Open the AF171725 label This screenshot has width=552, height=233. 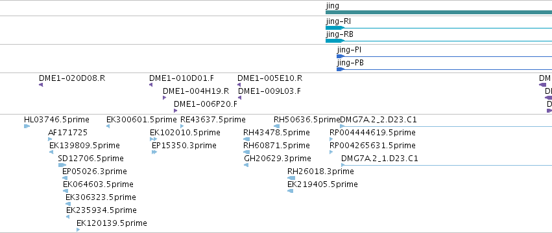pos(67,133)
